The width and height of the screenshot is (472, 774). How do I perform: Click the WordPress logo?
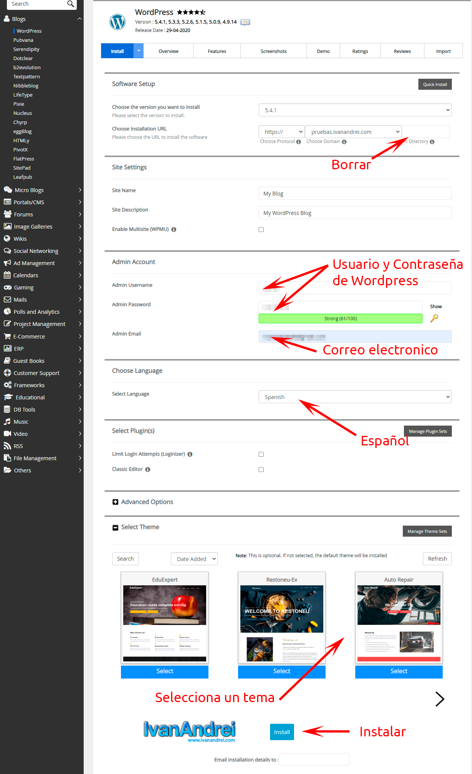pyautogui.click(x=118, y=22)
